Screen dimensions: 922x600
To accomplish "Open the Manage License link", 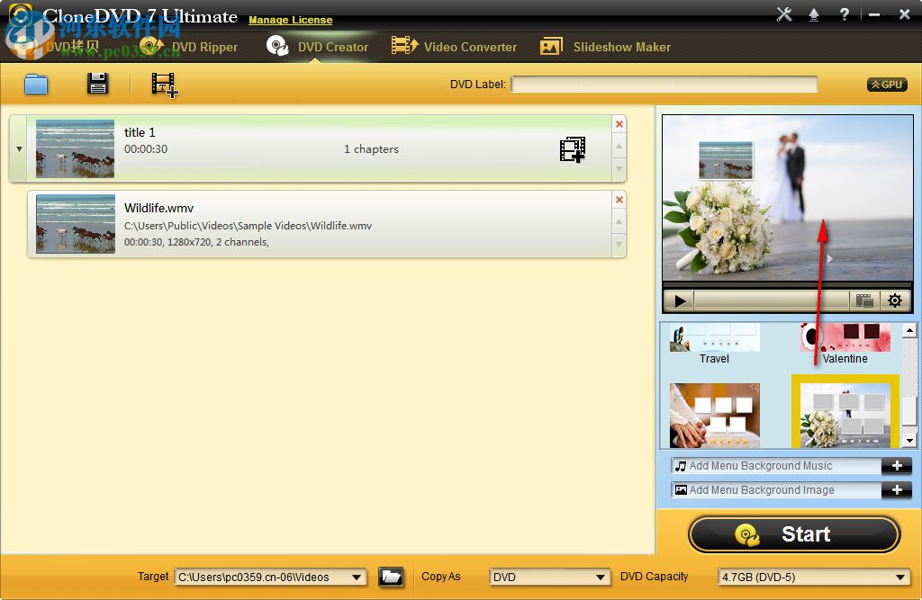I will click(x=291, y=20).
